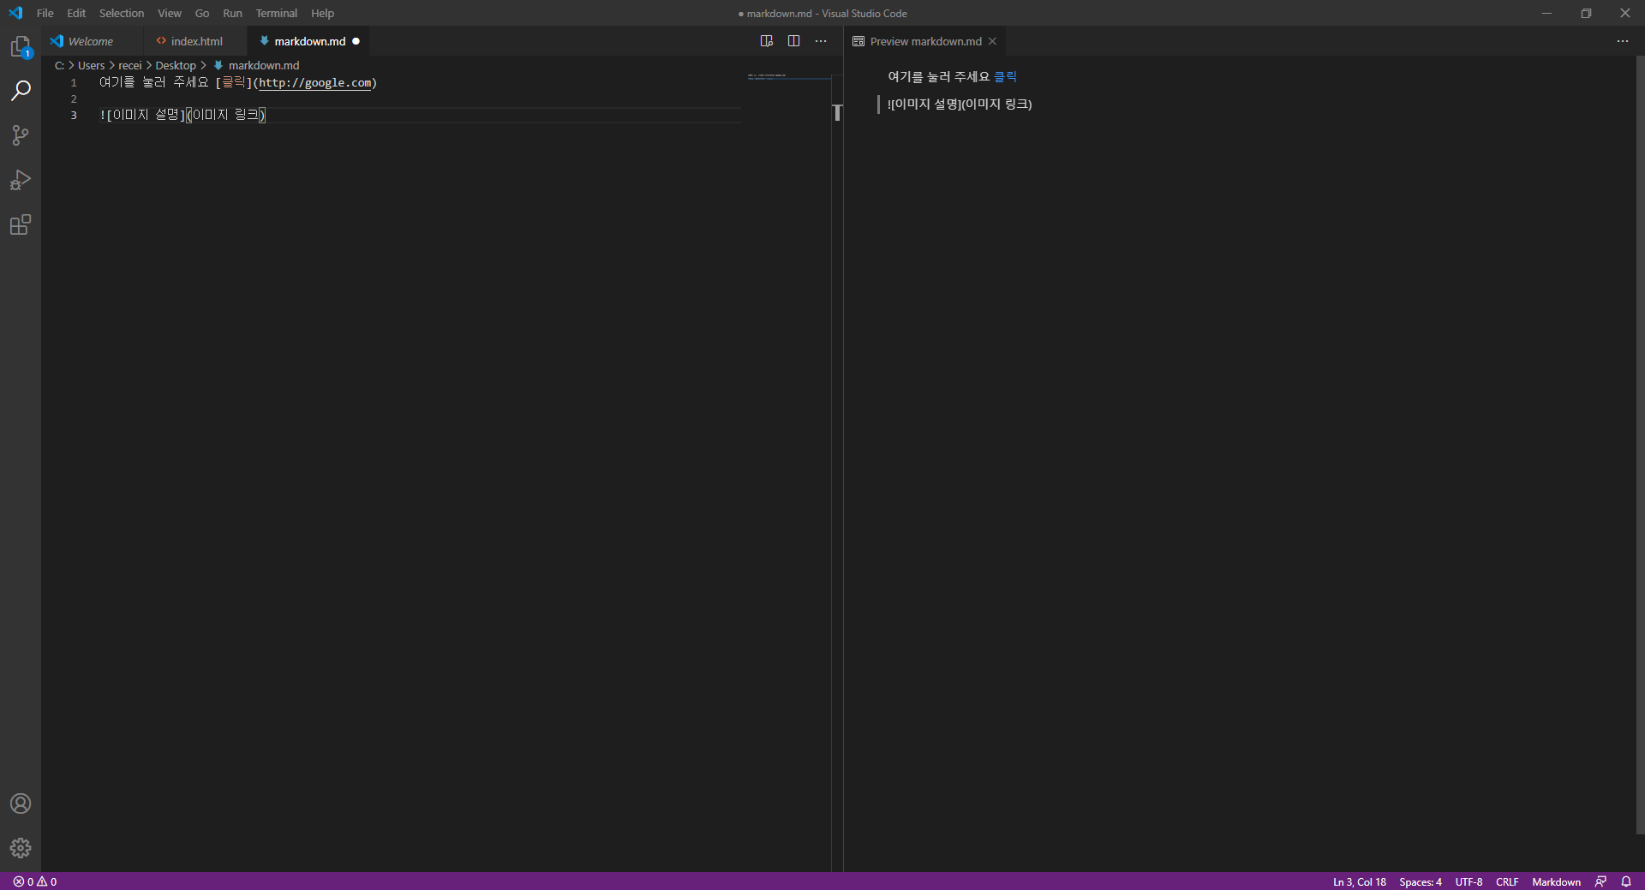This screenshot has width=1645, height=890.
Task: Open notifications bell in status bar
Action: [x=1626, y=881]
